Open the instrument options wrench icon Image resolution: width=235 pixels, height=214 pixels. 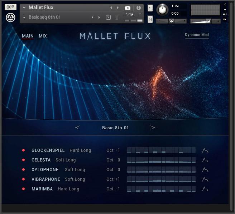10,7
